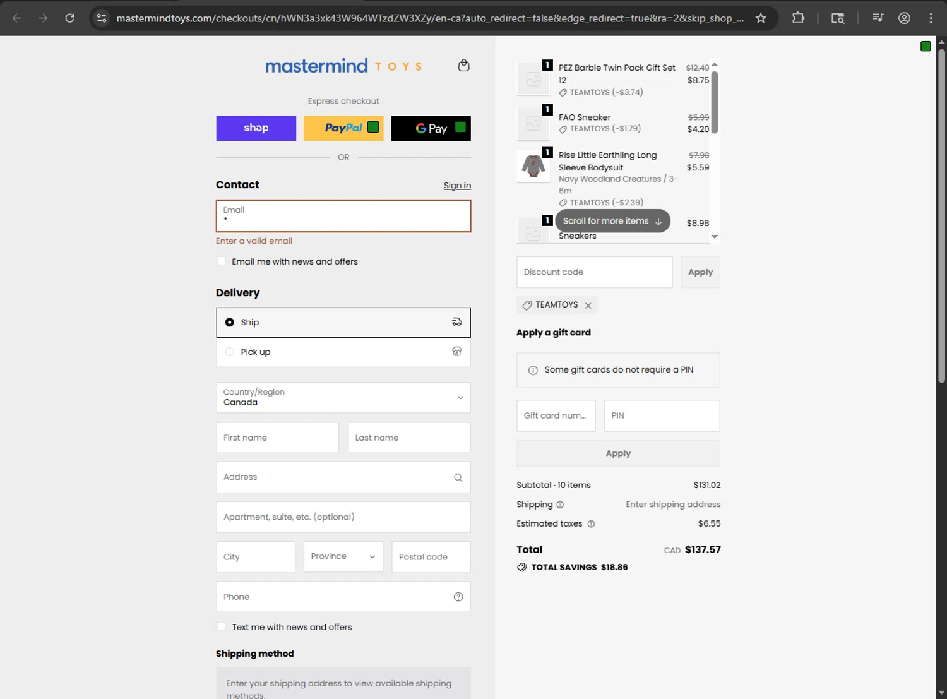
Task: Focus the City field
Action: [256, 557]
